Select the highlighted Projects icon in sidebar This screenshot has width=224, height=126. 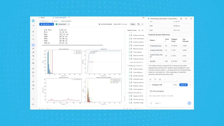click(x=33, y=45)
